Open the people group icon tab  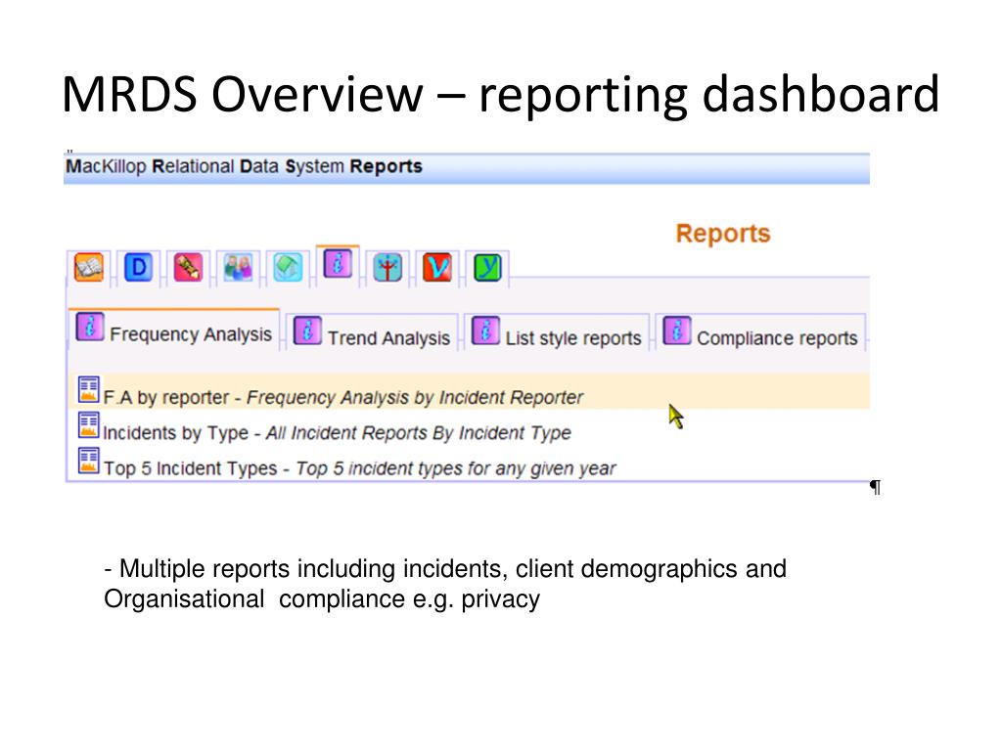click(x=238, y=267)
